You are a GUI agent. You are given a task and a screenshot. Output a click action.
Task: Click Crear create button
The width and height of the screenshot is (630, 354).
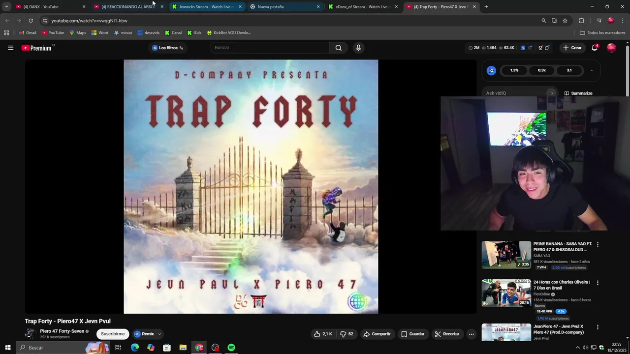[x=572, y=48]
